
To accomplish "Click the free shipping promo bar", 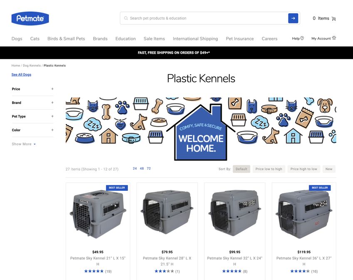I will tap(176, 53).
